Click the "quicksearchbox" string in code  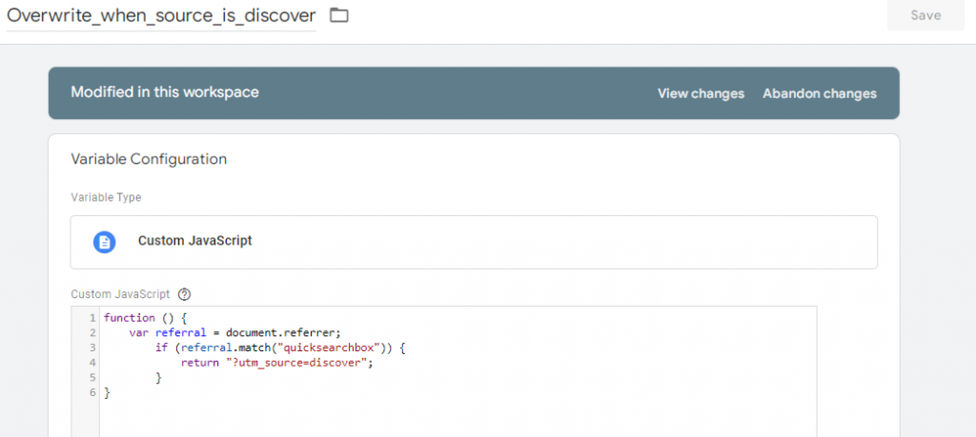[325, 348]
